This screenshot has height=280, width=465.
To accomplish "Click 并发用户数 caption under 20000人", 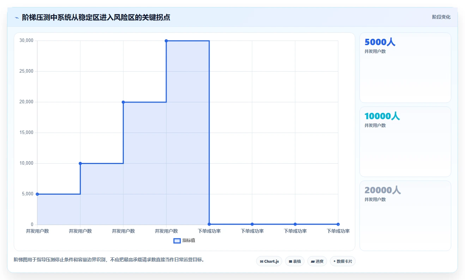I will (x=375, y=200).
